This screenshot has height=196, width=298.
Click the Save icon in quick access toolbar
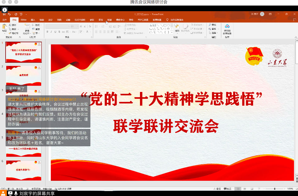(4, 14)
